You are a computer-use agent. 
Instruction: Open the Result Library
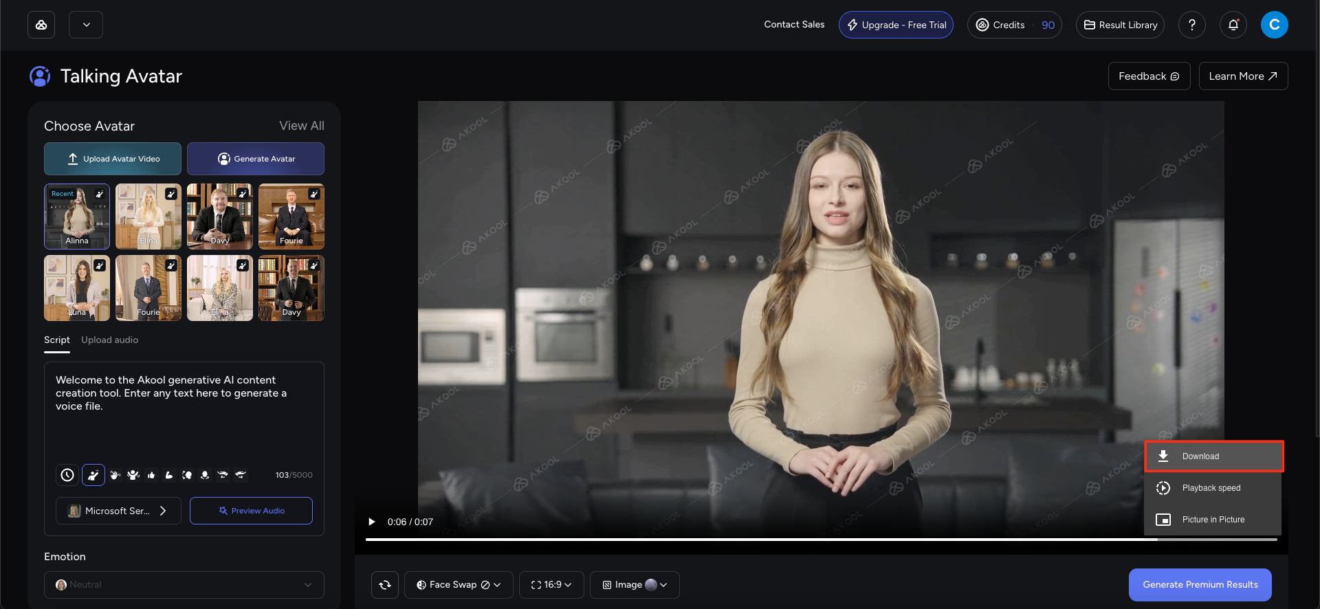1121,25
